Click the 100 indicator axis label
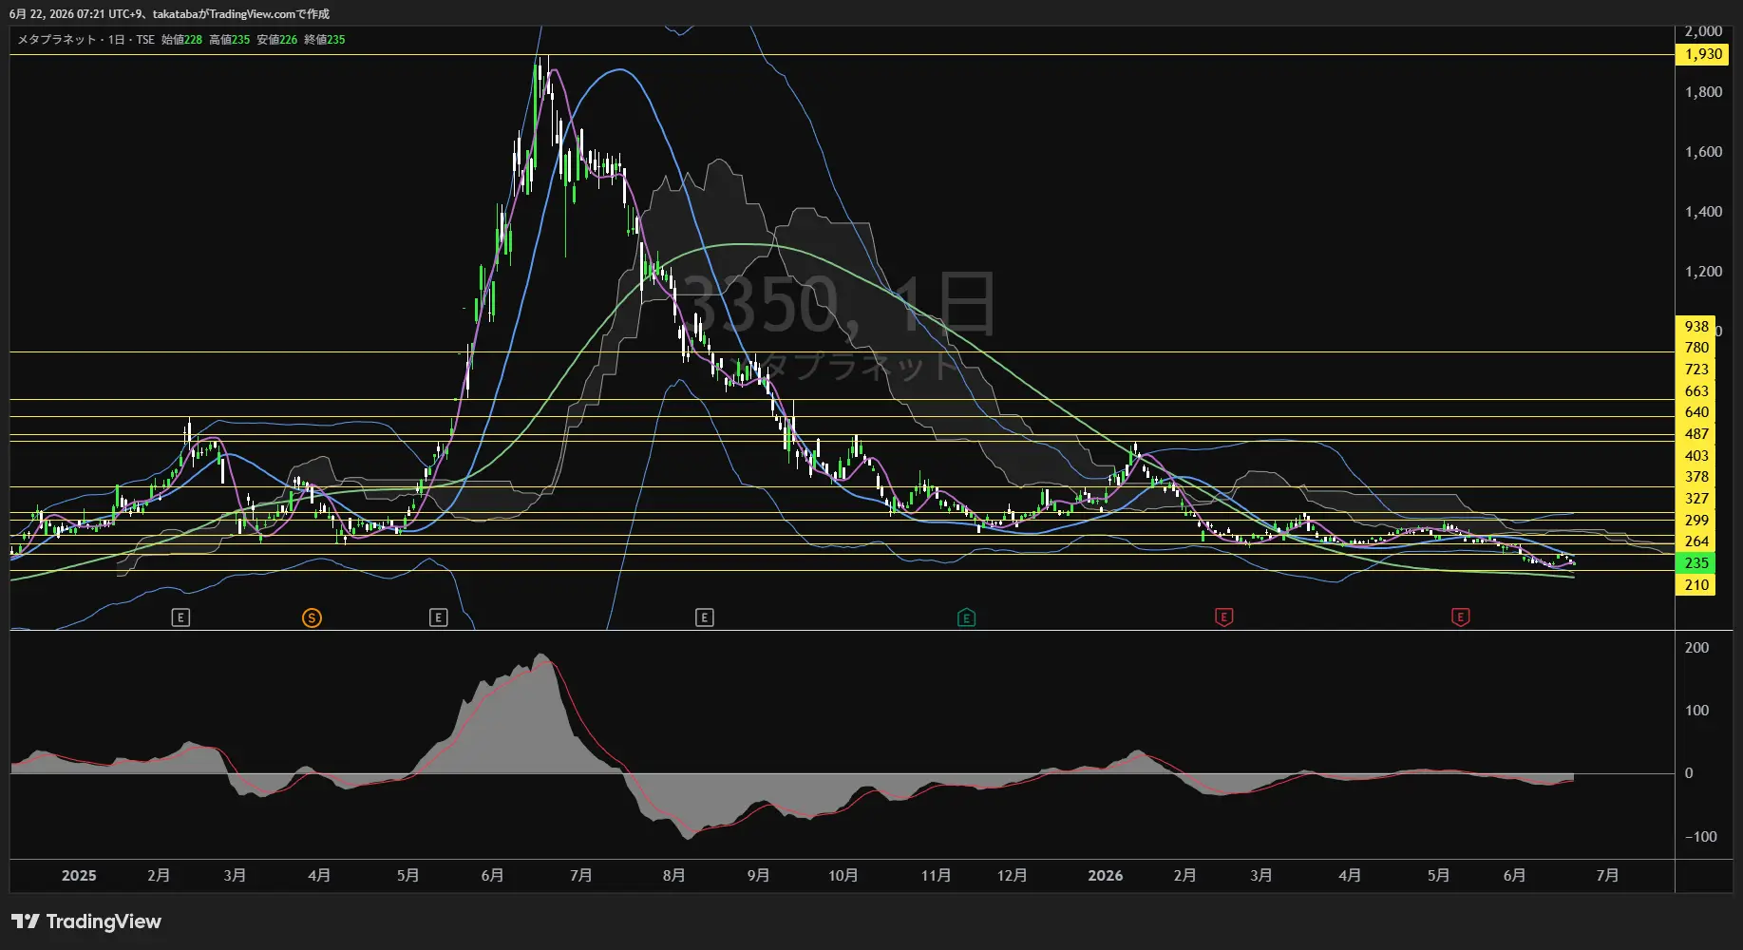This screenshot has width=1743, height=950. point(1696,711)
